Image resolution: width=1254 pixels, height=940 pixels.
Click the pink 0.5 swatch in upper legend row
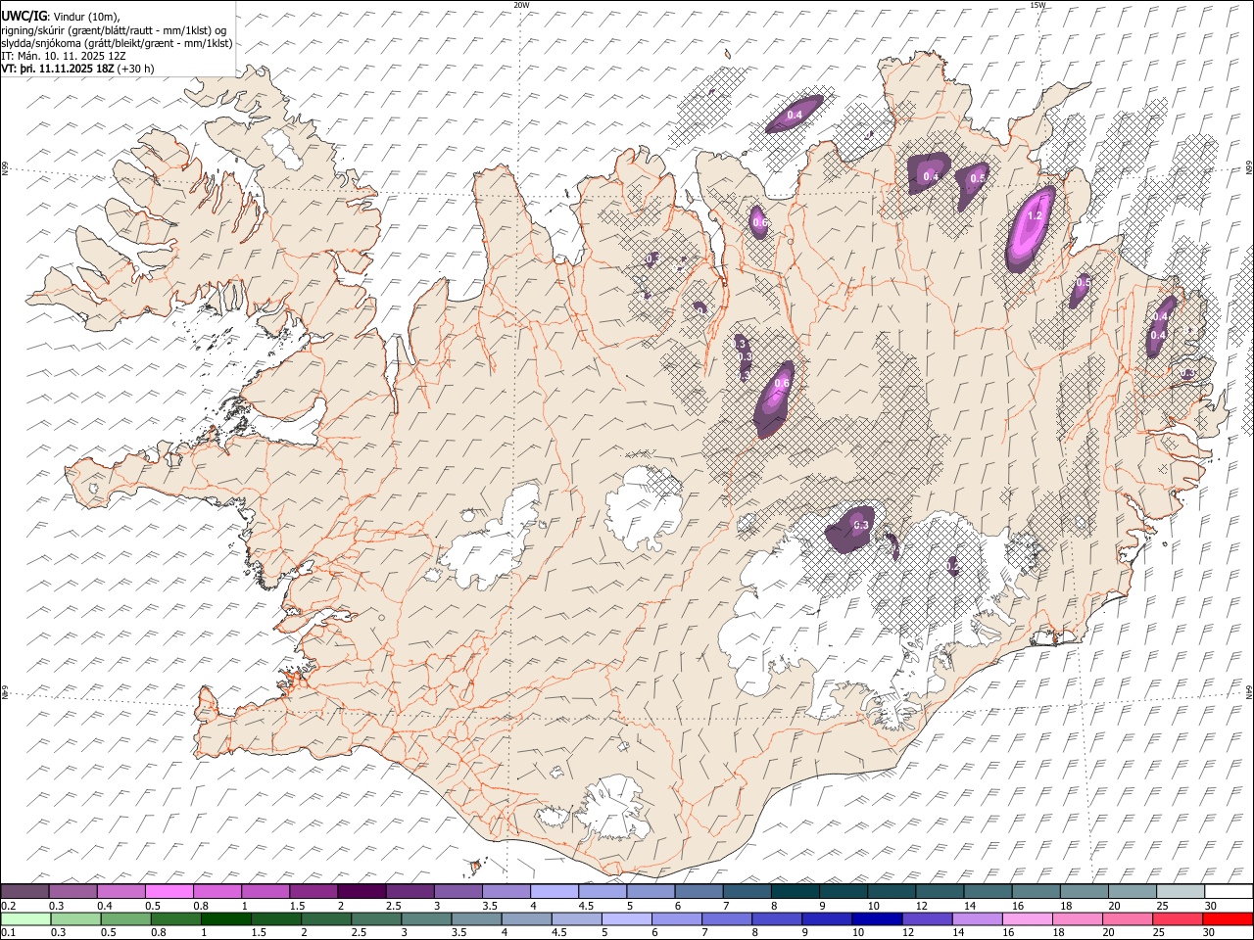coord(169,892)
